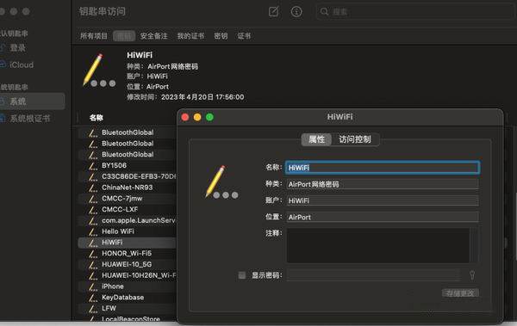
Task: Click the 账户 field in the dialog
Action: coord(383,200)
